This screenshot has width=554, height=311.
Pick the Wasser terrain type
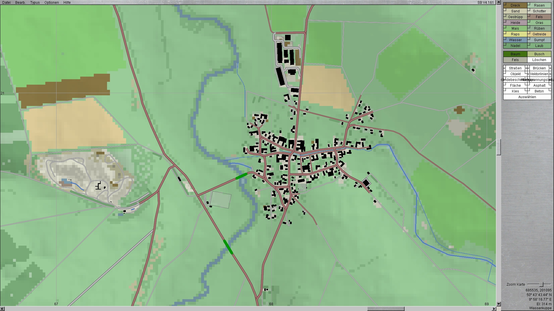[515, 40]
